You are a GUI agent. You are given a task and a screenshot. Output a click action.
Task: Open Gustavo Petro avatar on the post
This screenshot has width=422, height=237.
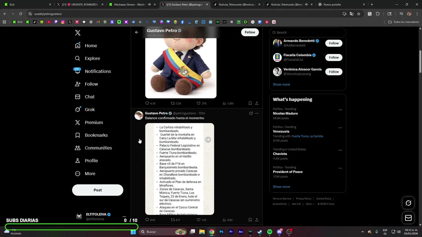point(139,115)
